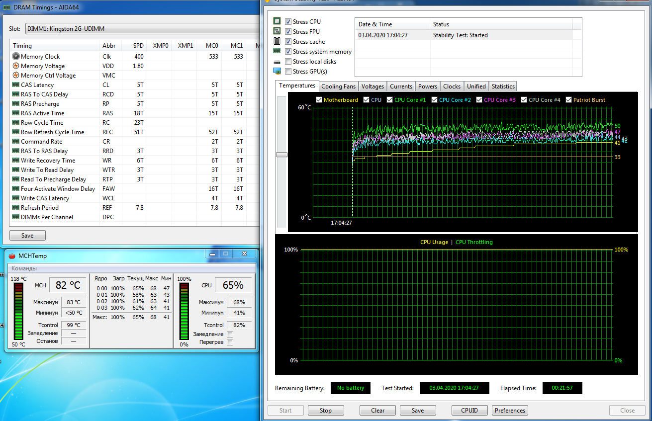Click the hard disk icon beside Stress local disks
652x421 pixels.
pyautogui.click(x=277, y=62)
